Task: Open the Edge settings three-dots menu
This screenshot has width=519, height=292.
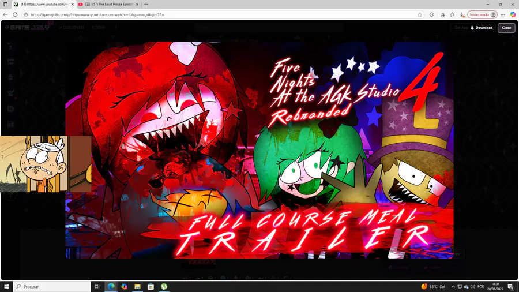Action: coord(503,14)
